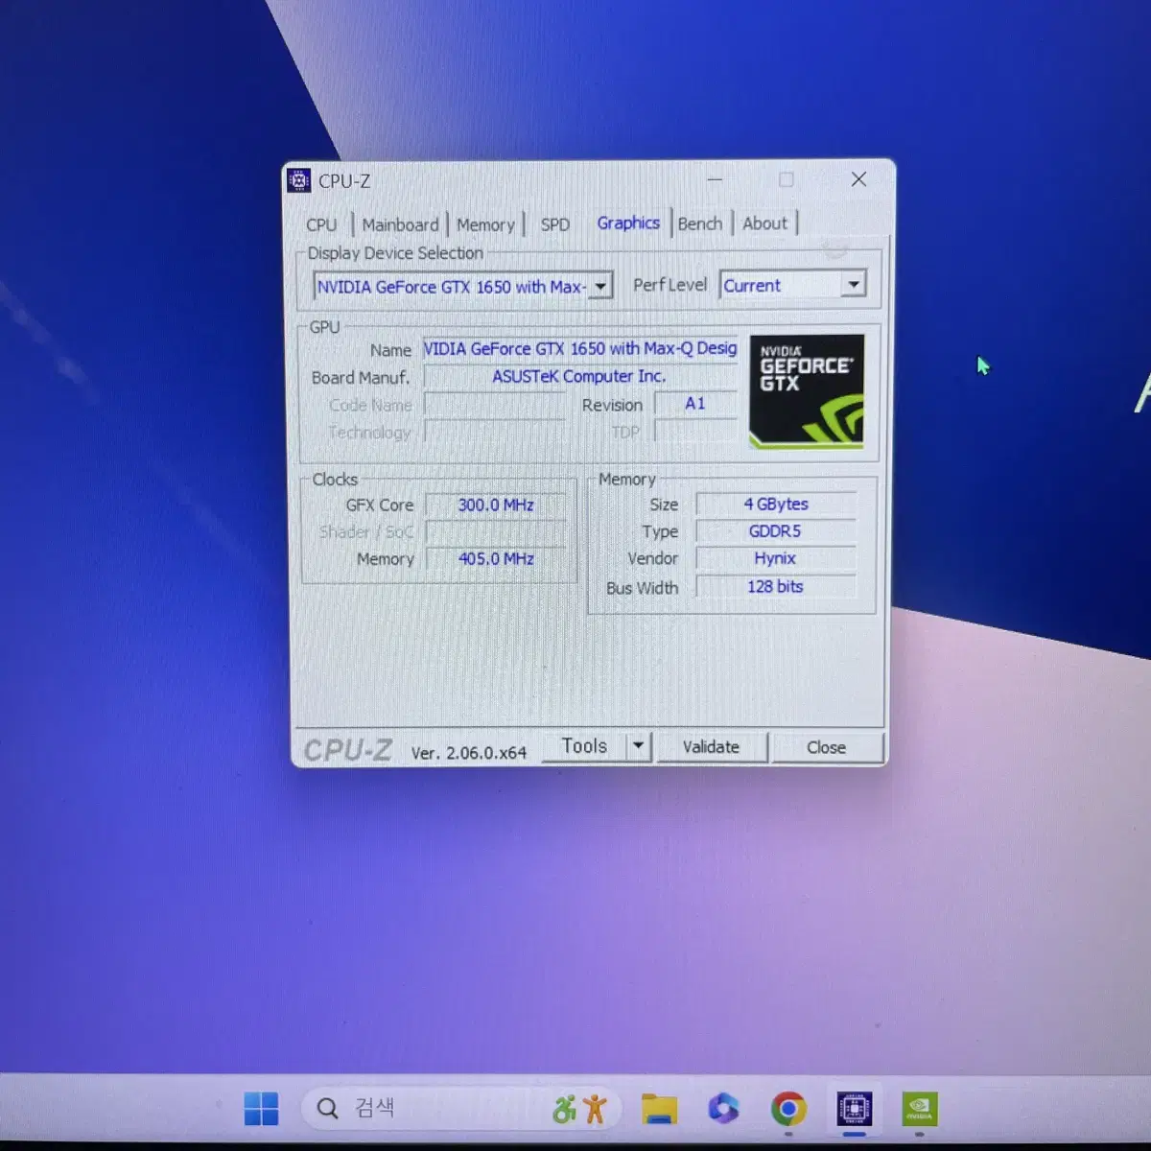Click the Vendor Hynix value
Image resolution: width=1151 pixels, height=1151 pixels.
point(776,558)
